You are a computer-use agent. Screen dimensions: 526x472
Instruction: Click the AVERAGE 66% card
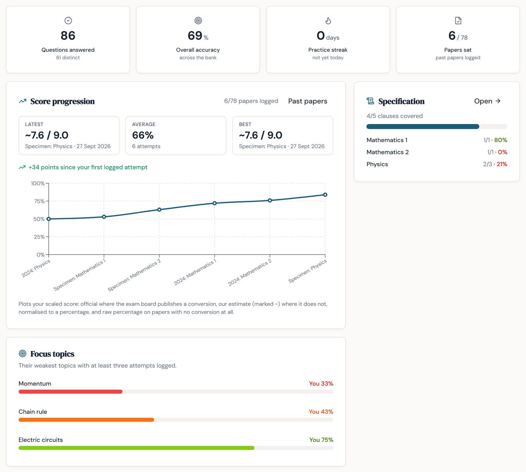coord(176,136)
